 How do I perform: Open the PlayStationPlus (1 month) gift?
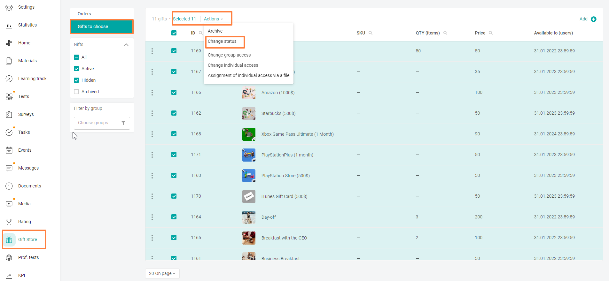[287, 155]
